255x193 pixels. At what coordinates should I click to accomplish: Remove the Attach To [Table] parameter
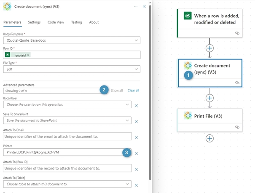pos(136,185)
